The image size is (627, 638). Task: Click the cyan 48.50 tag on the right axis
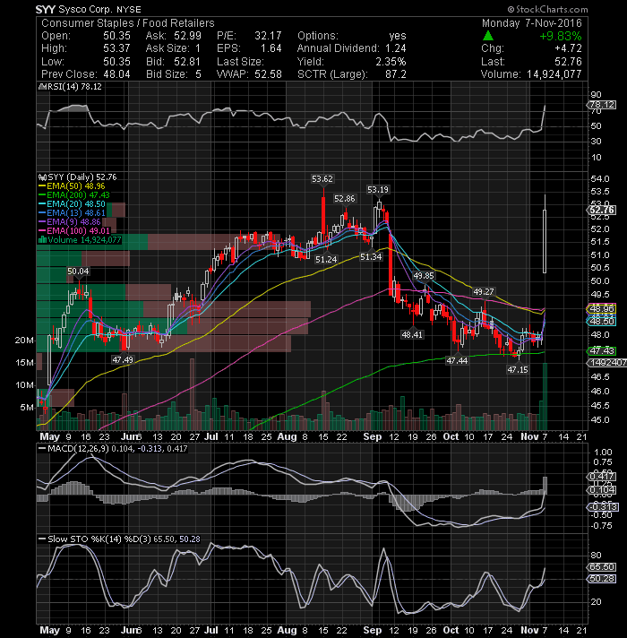click(x=601, y=321)
